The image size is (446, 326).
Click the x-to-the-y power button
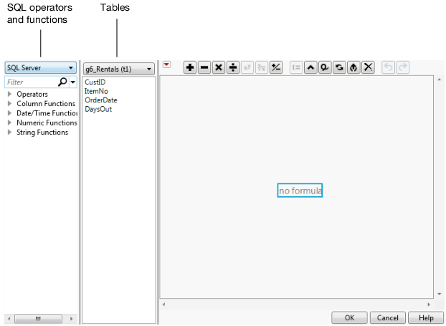(247, 67)
